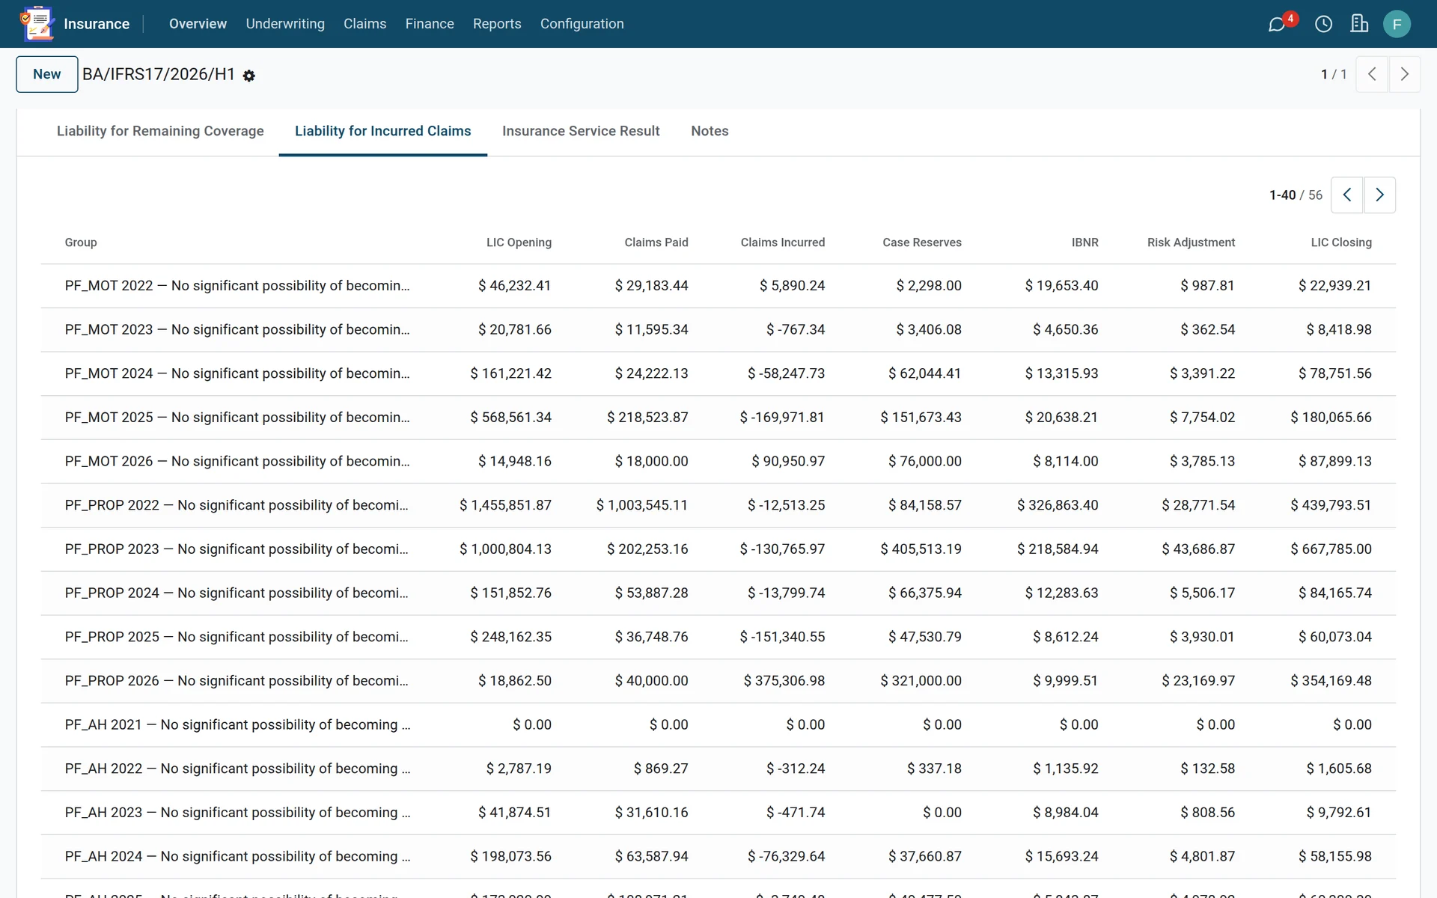
Task: Open the Overview menu
Action: click(198, 24)
